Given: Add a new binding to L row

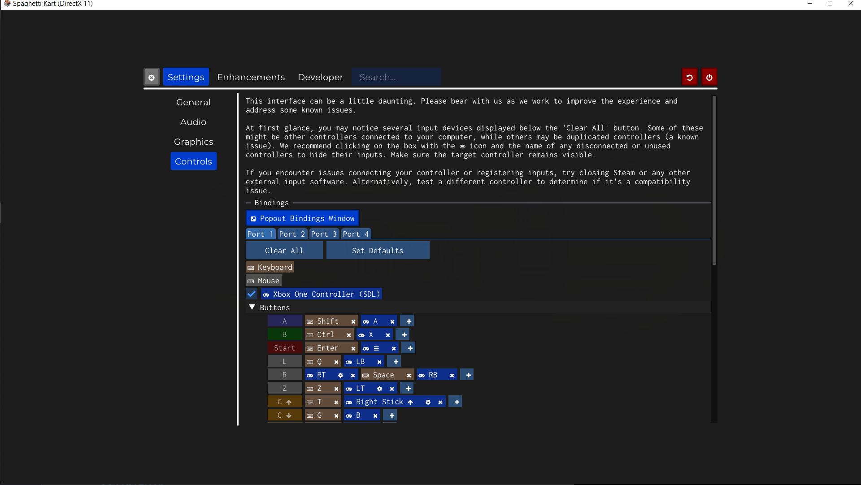Looking at the screenshot, I should [x=396, y=362].
